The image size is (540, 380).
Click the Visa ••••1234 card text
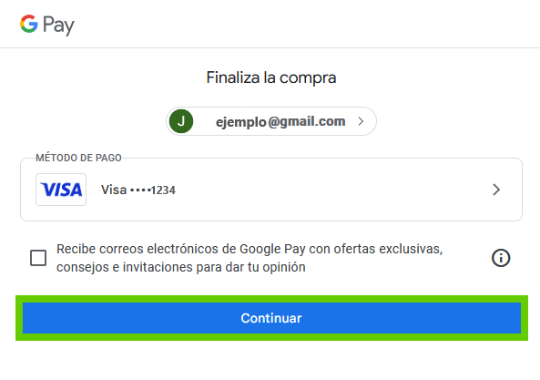click(x=138, y=190)
